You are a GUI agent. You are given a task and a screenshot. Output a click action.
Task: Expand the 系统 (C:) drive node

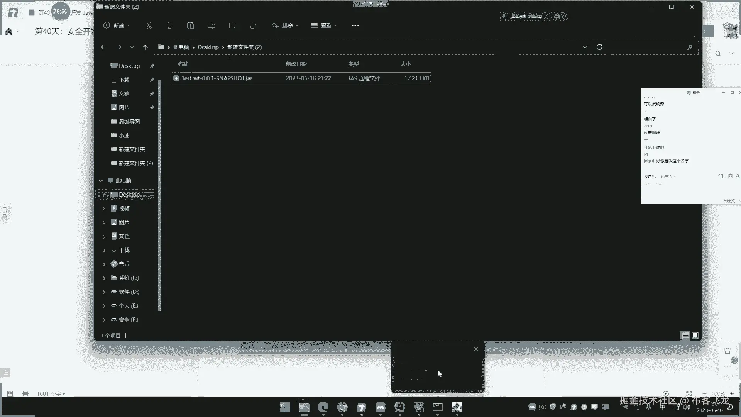pyautogui.click(x=104, y=278)
